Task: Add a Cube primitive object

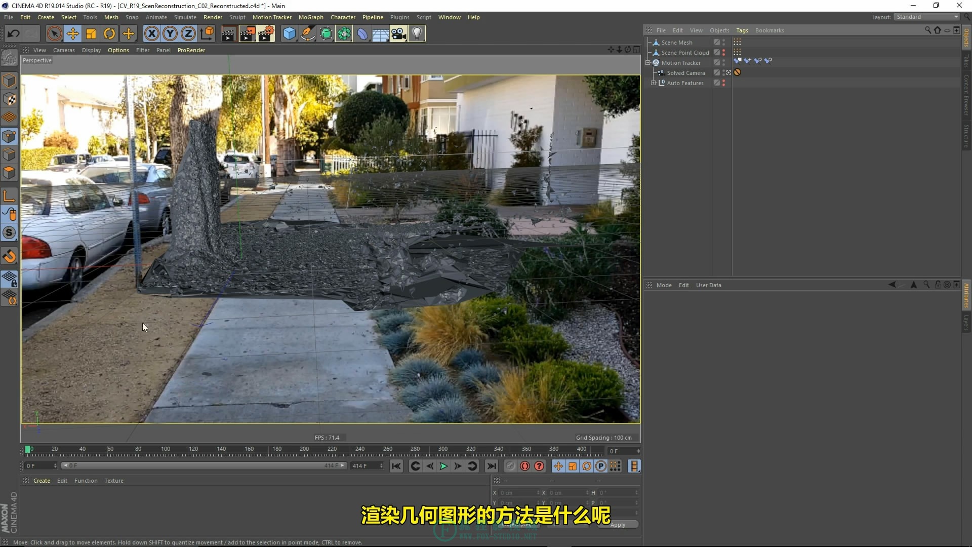Action: 289,34
